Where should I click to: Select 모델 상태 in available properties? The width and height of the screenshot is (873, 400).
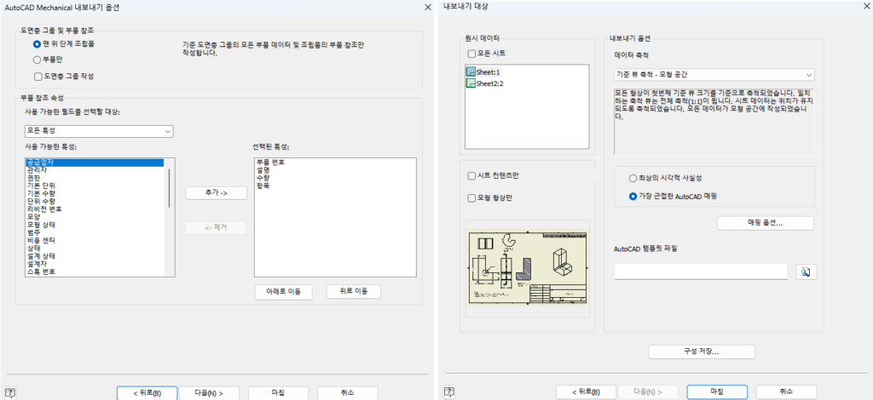tap(40, 225)
